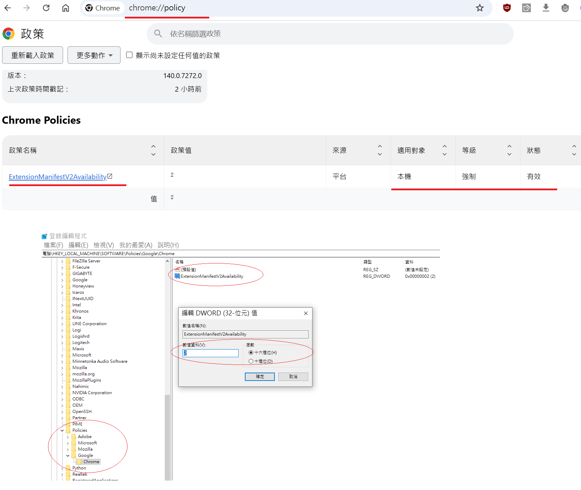Collapse the Google key under Policies

[x=68, y=455]
